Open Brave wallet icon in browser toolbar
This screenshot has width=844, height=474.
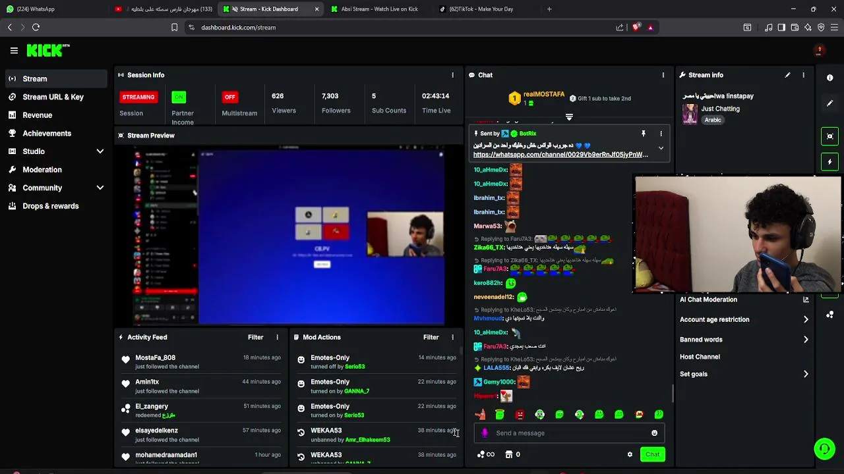coord(795,28)
